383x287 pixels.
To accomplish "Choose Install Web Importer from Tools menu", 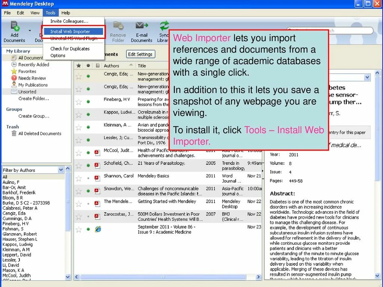I will (73, 31).
